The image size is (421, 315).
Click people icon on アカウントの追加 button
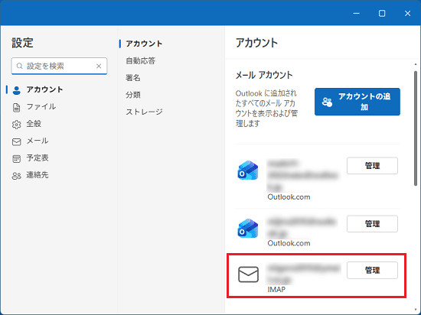(327, 102)
